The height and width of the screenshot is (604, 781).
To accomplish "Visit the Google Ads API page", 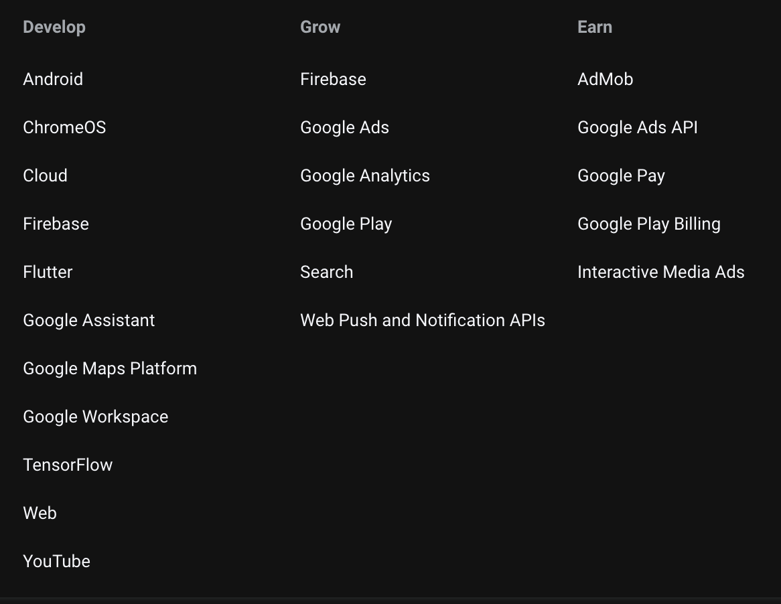I will click(x=638, y=127).
